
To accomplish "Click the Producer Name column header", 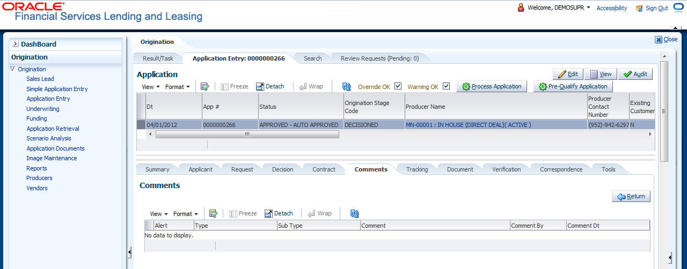I will point(495,107).
